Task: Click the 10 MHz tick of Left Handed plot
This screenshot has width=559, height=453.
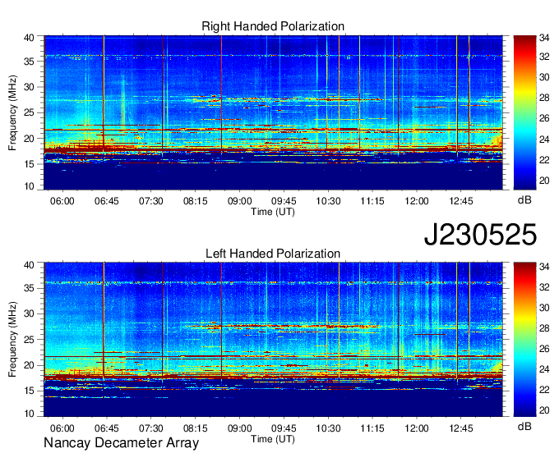Action: [x=29, y=413]
